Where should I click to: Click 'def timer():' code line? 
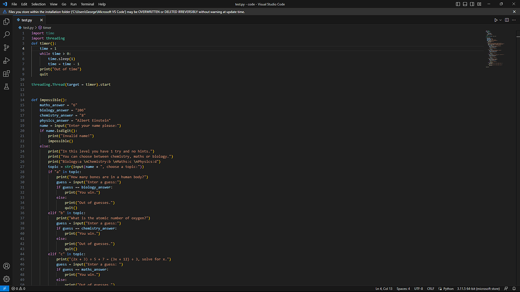(x=44, y=44)
